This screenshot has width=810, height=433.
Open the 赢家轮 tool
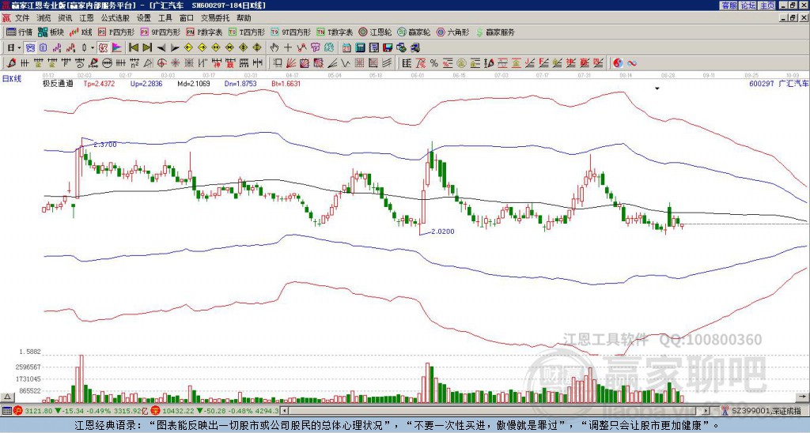(x=414, y=32)
